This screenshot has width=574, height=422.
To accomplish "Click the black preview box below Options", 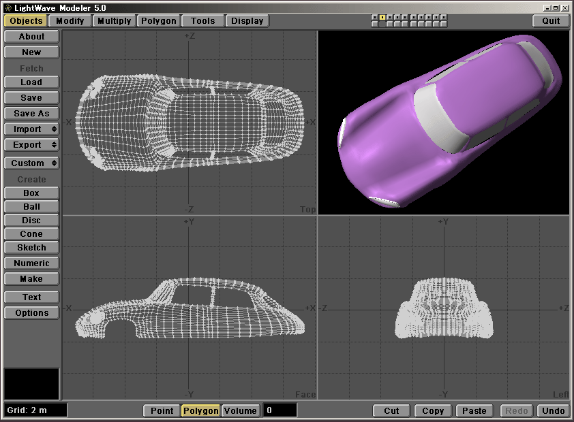I will click(31, 384).
